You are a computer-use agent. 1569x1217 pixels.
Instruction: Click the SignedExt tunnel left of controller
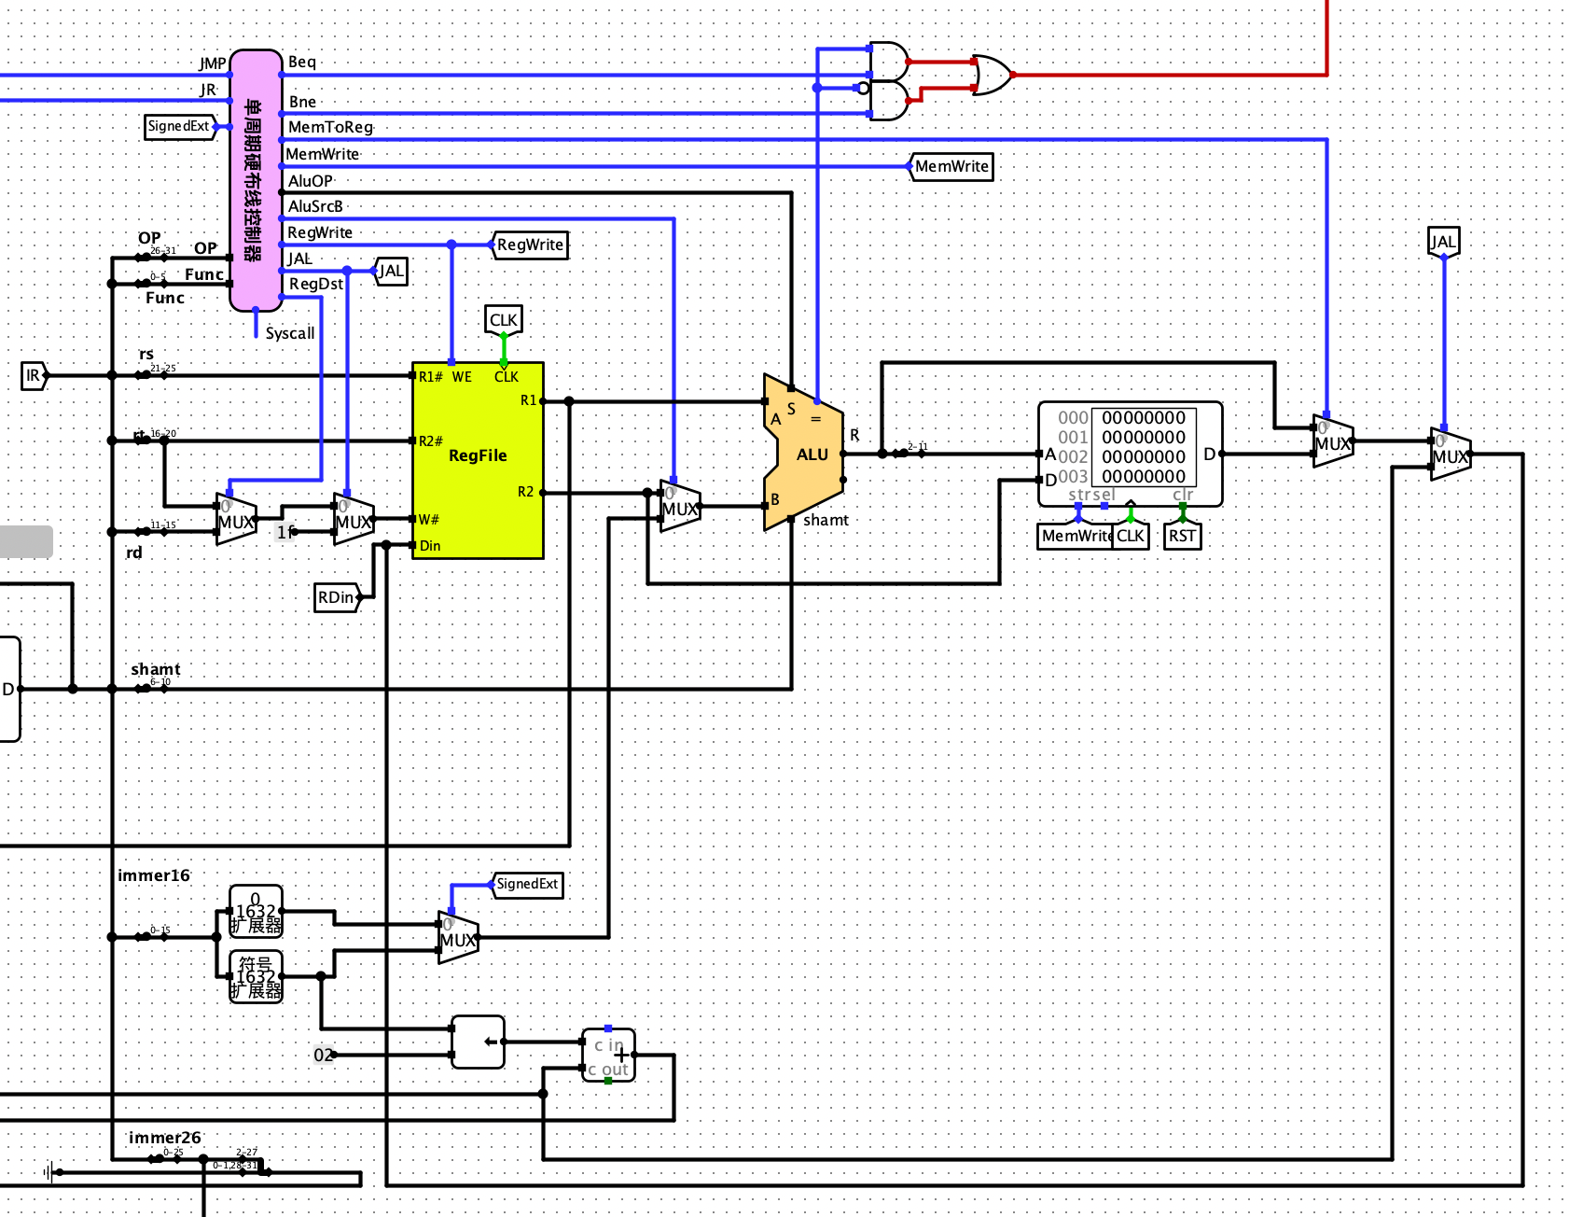point(180,126)
